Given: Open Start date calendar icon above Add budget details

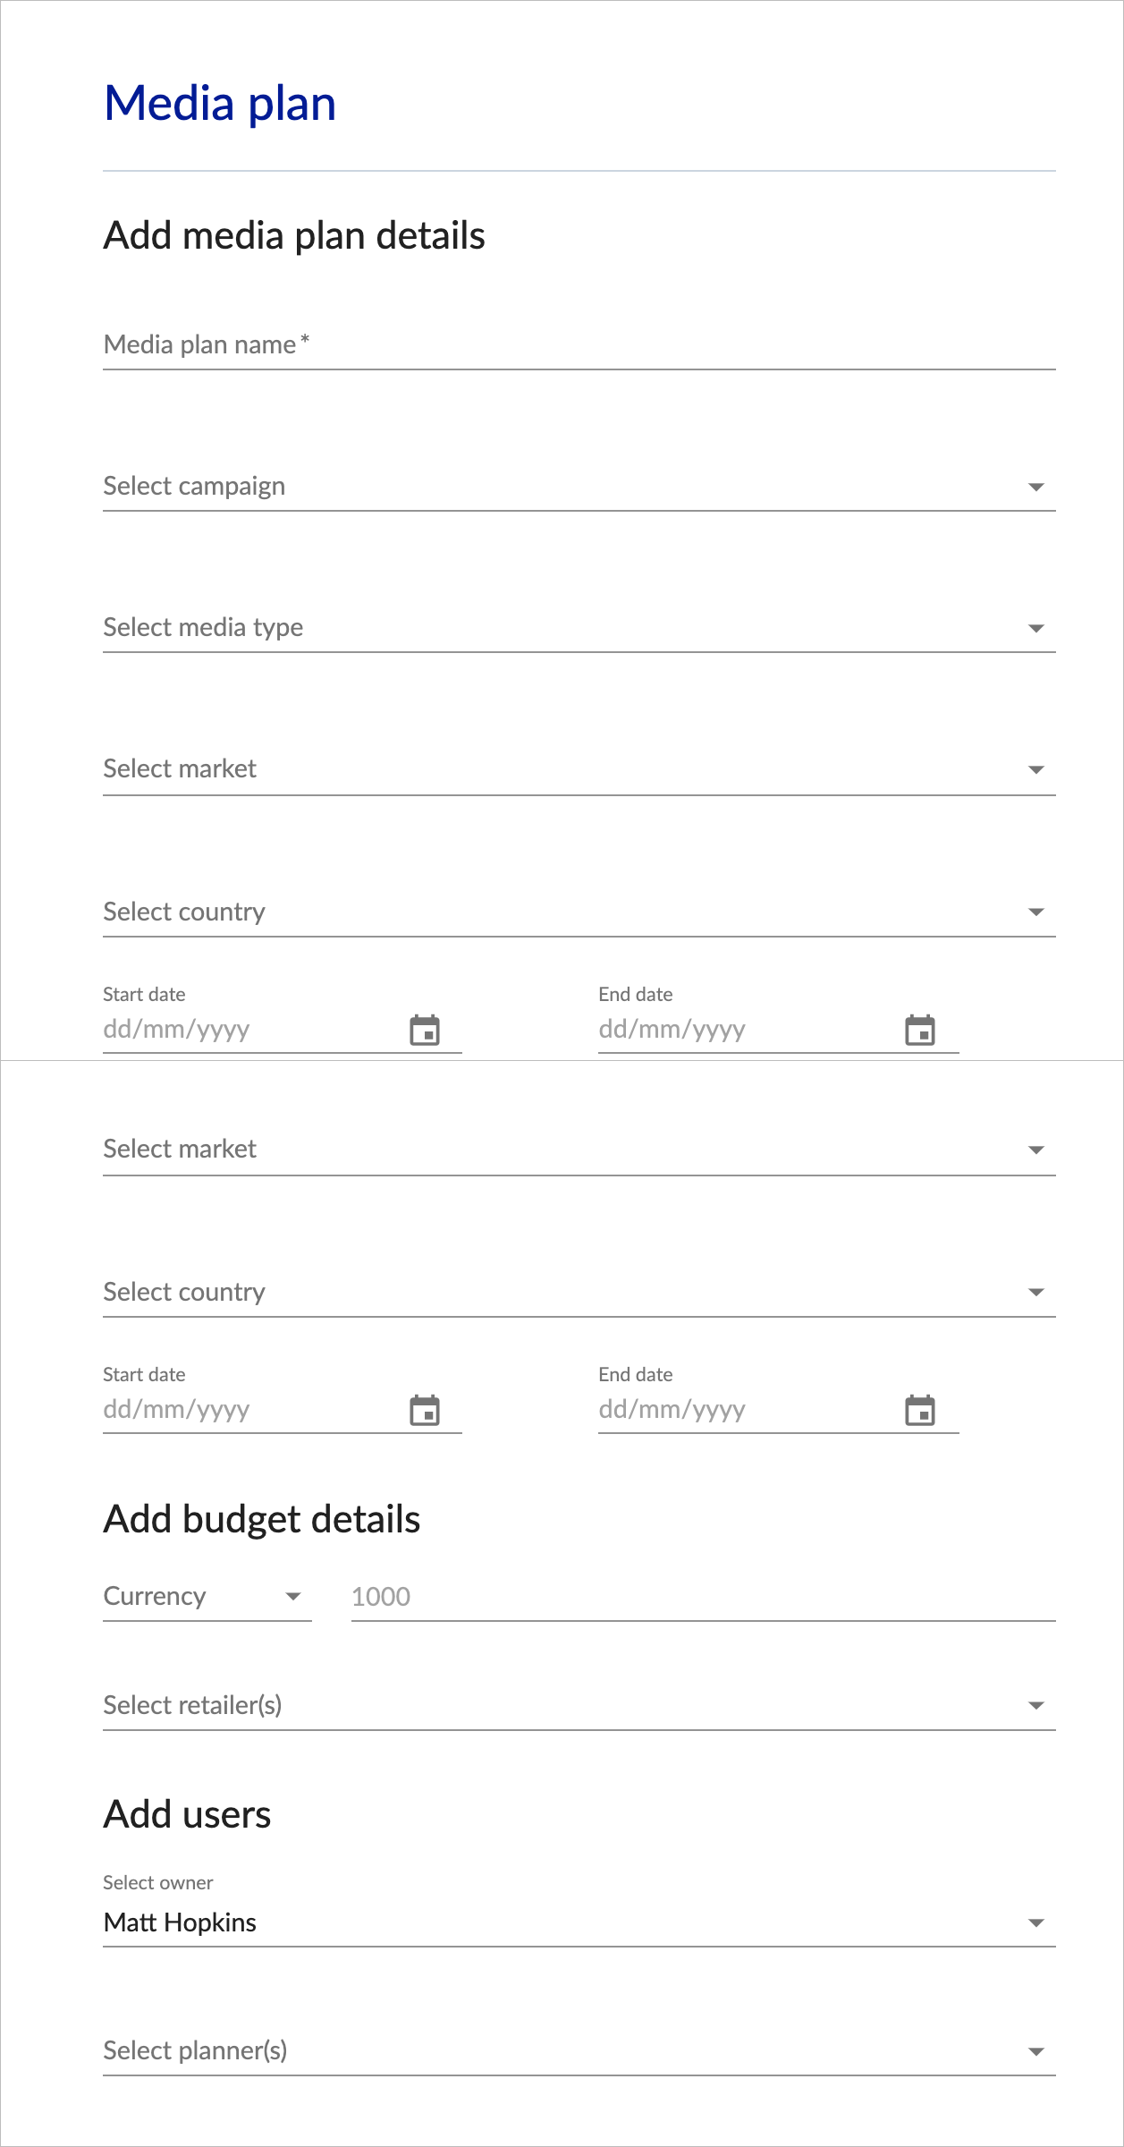Looking at the screenshot, I should click(x=425, y=1410).
